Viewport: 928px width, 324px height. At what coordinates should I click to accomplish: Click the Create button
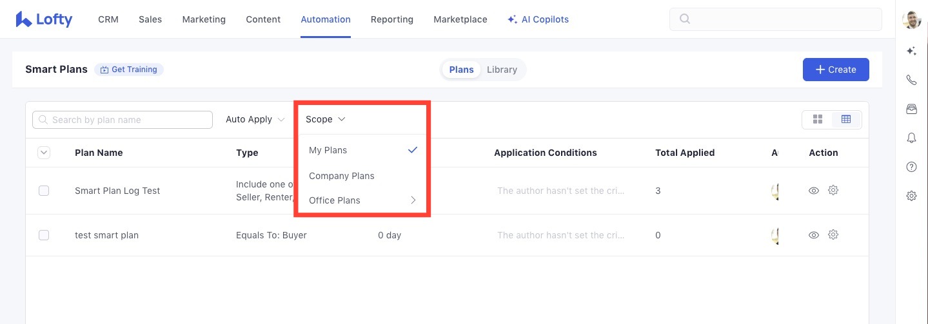click(x=835, y=70)
